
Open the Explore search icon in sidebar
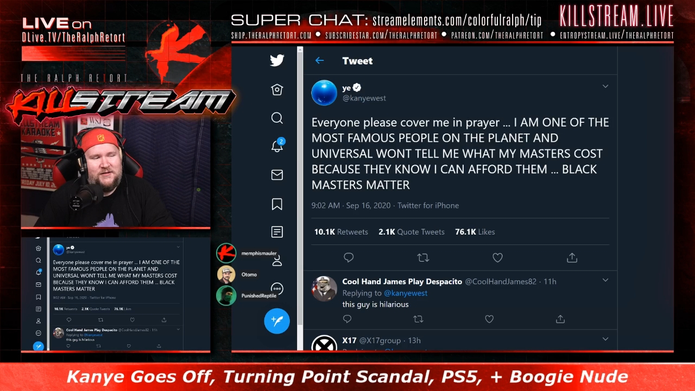277,118
